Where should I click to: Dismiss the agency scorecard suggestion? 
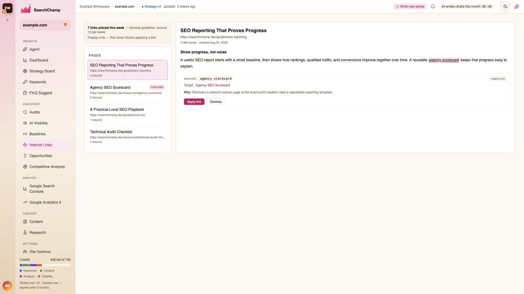tap(216, 102)
